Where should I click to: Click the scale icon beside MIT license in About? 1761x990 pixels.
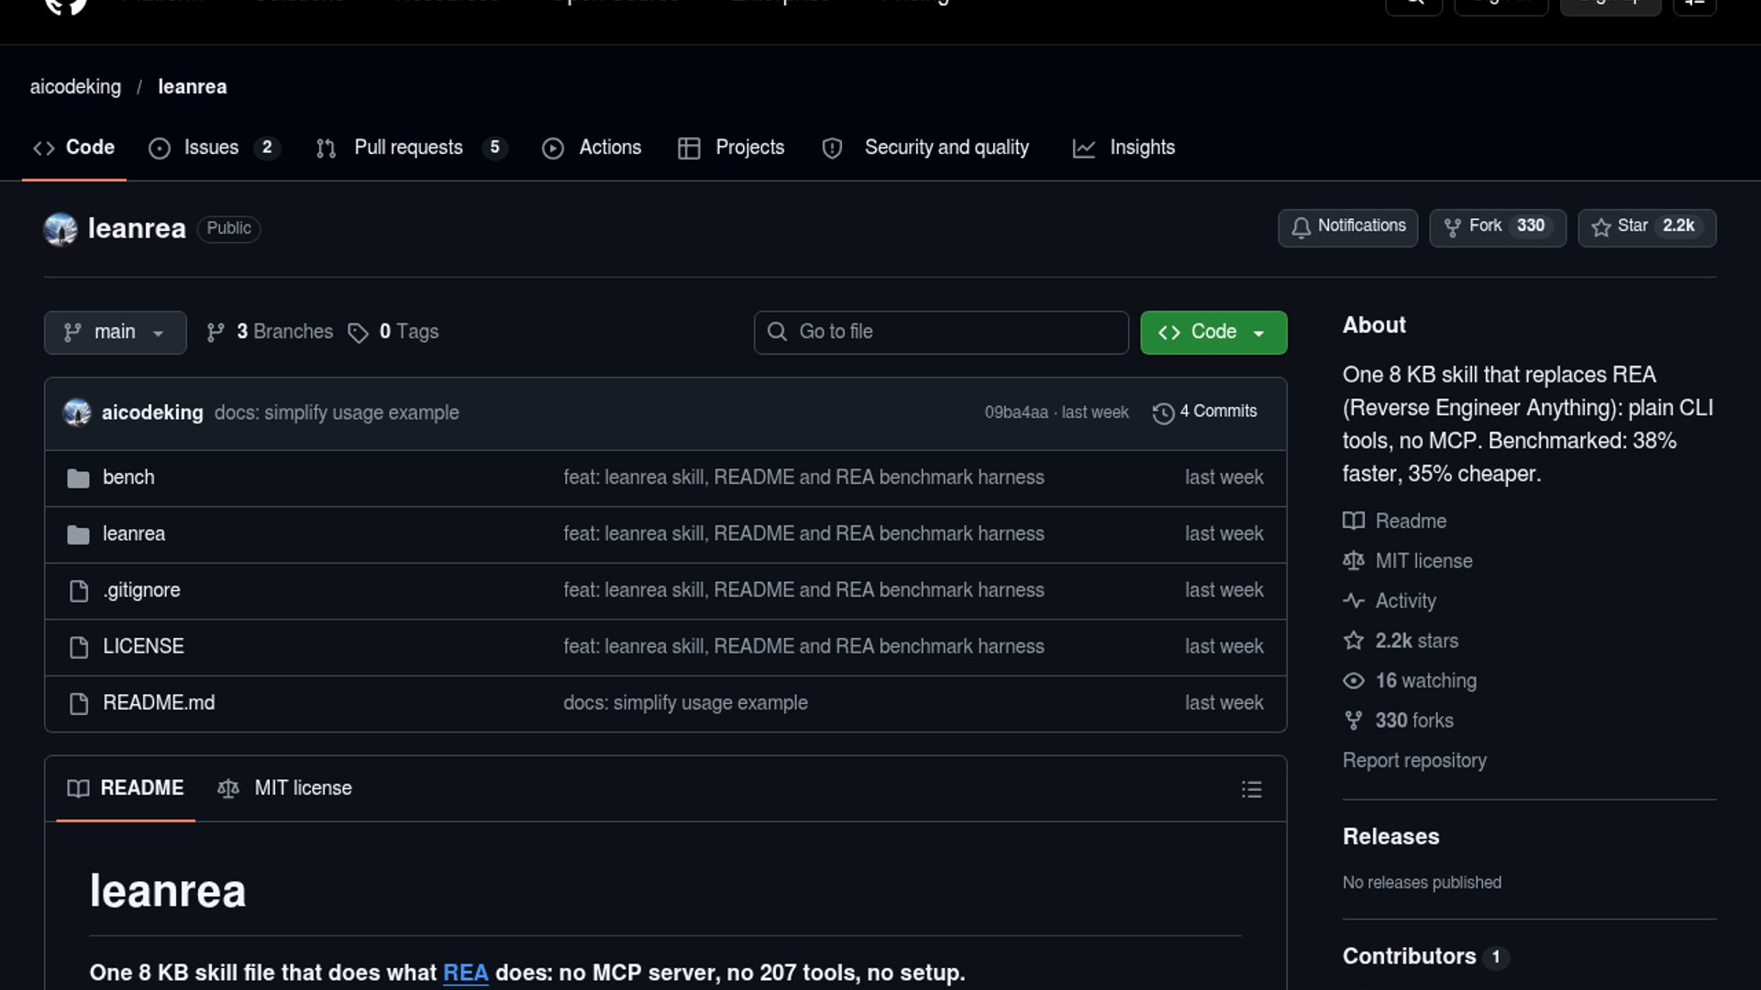[x=1354, y=561]
